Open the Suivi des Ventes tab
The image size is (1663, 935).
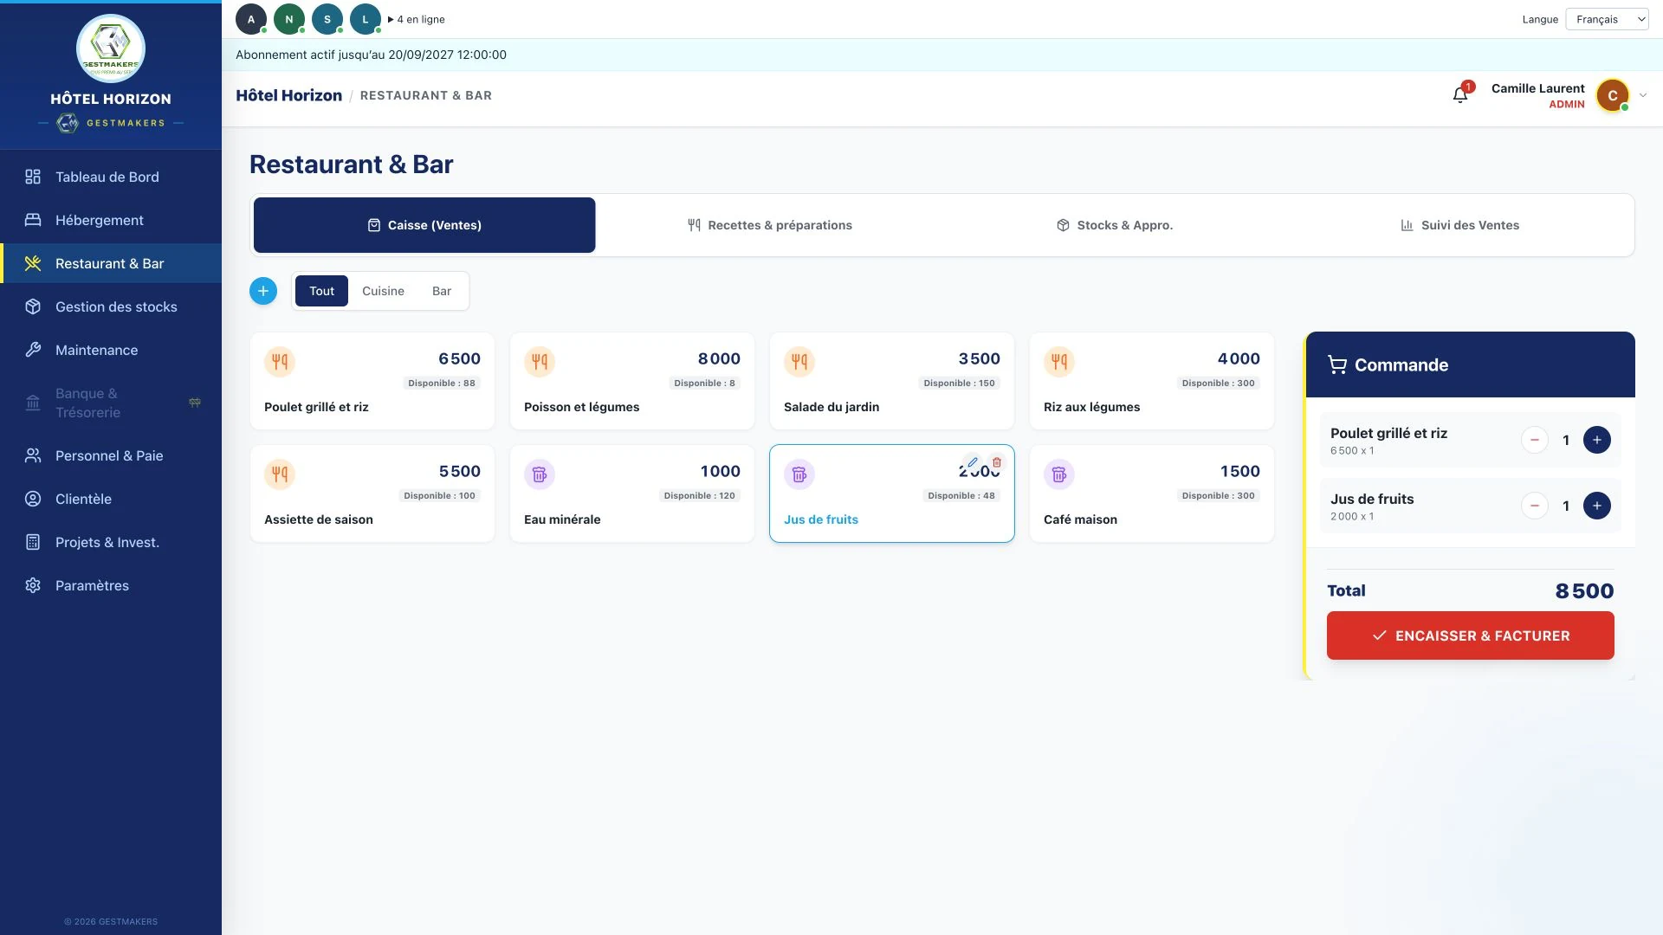1460,225
